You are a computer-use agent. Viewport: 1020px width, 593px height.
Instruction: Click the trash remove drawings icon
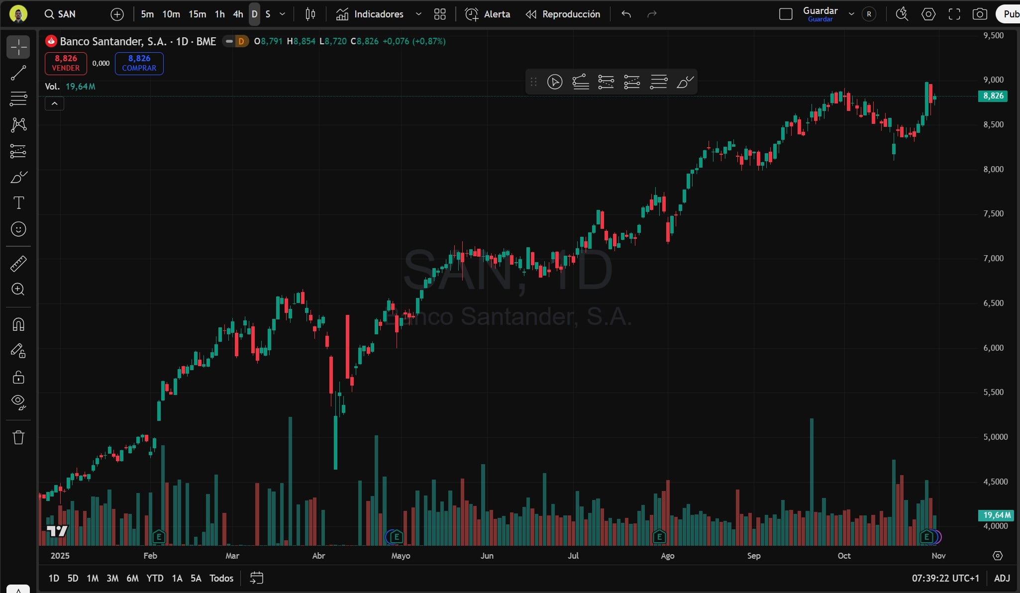[18, 437]
